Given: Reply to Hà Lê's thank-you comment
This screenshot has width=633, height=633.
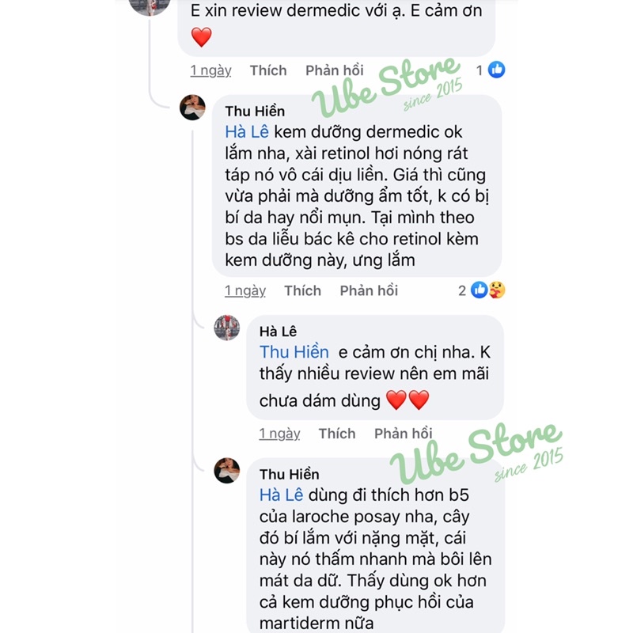Looking at the screenshot, I should (403, 434).
